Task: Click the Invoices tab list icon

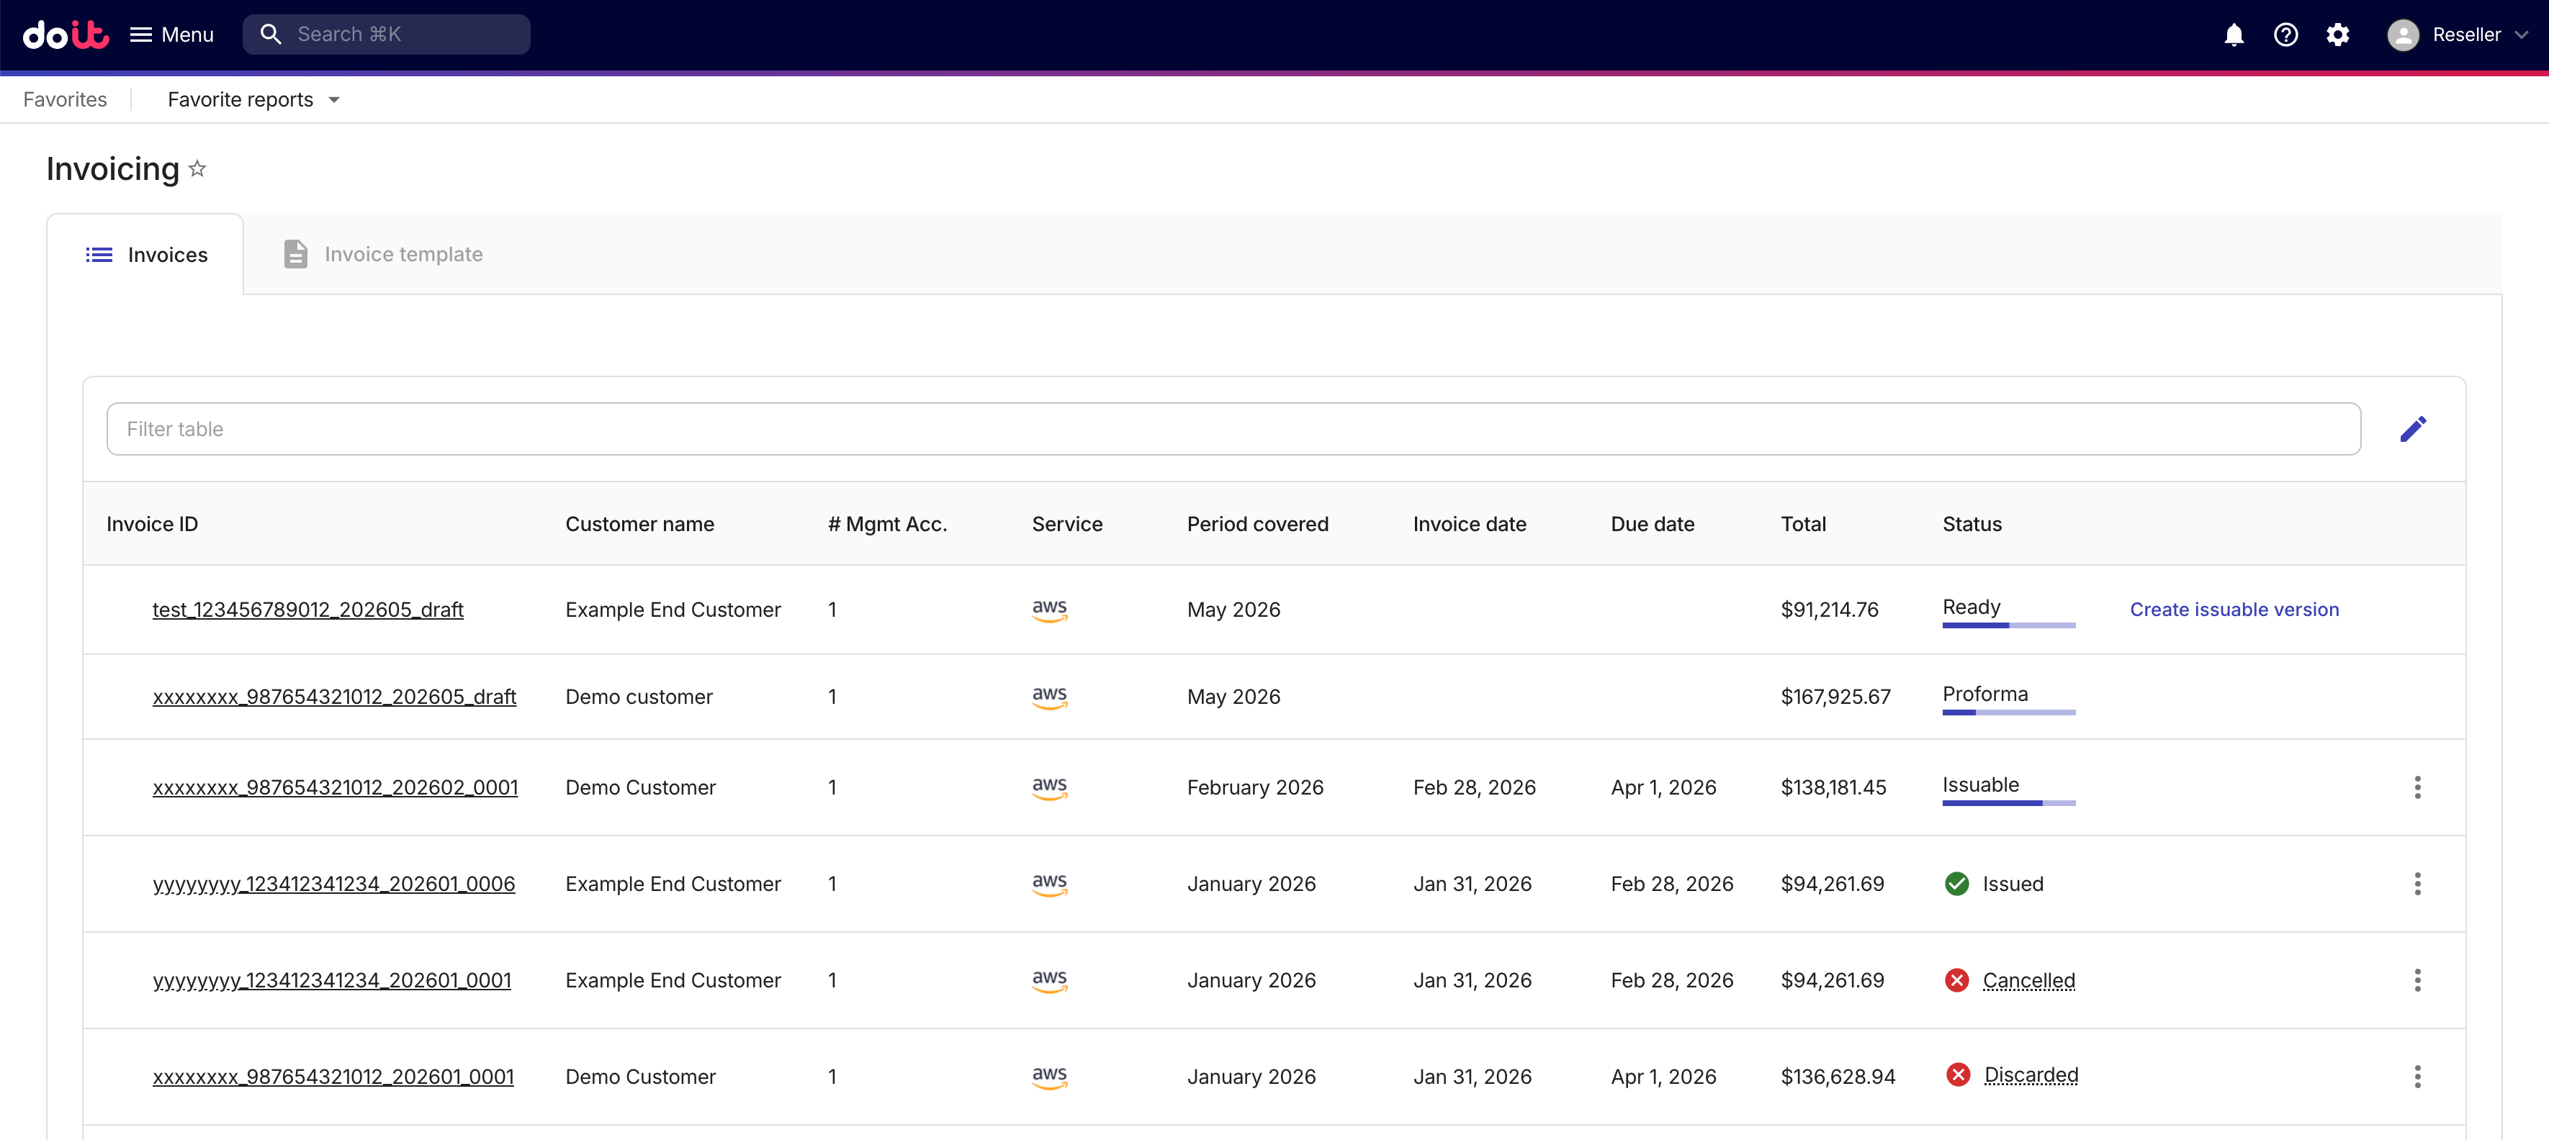Action: click(x=99, y=255)
